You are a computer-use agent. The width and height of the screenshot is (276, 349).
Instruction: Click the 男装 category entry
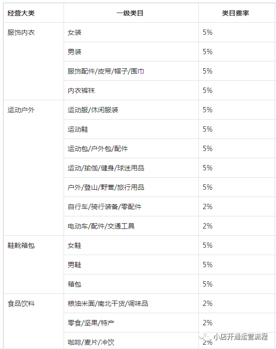[x=75, y=52]
